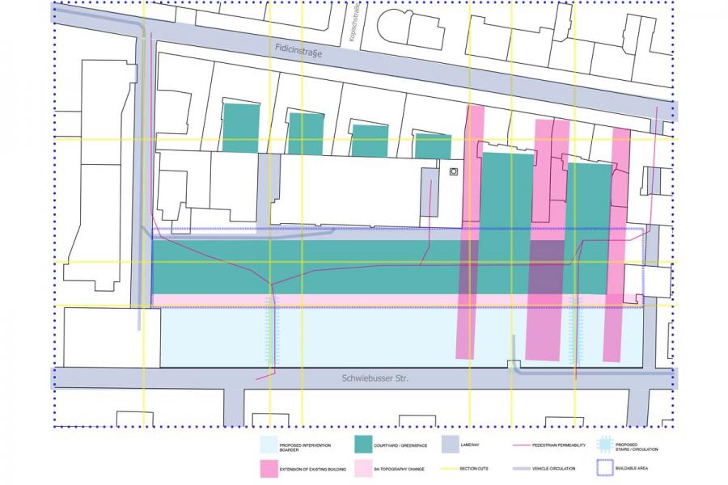This screenshot has height=485, width=728.
Task: Click the Proposed Intervention Boarder legend swatch
Action: pyautogui.click(x=269, y=445)
